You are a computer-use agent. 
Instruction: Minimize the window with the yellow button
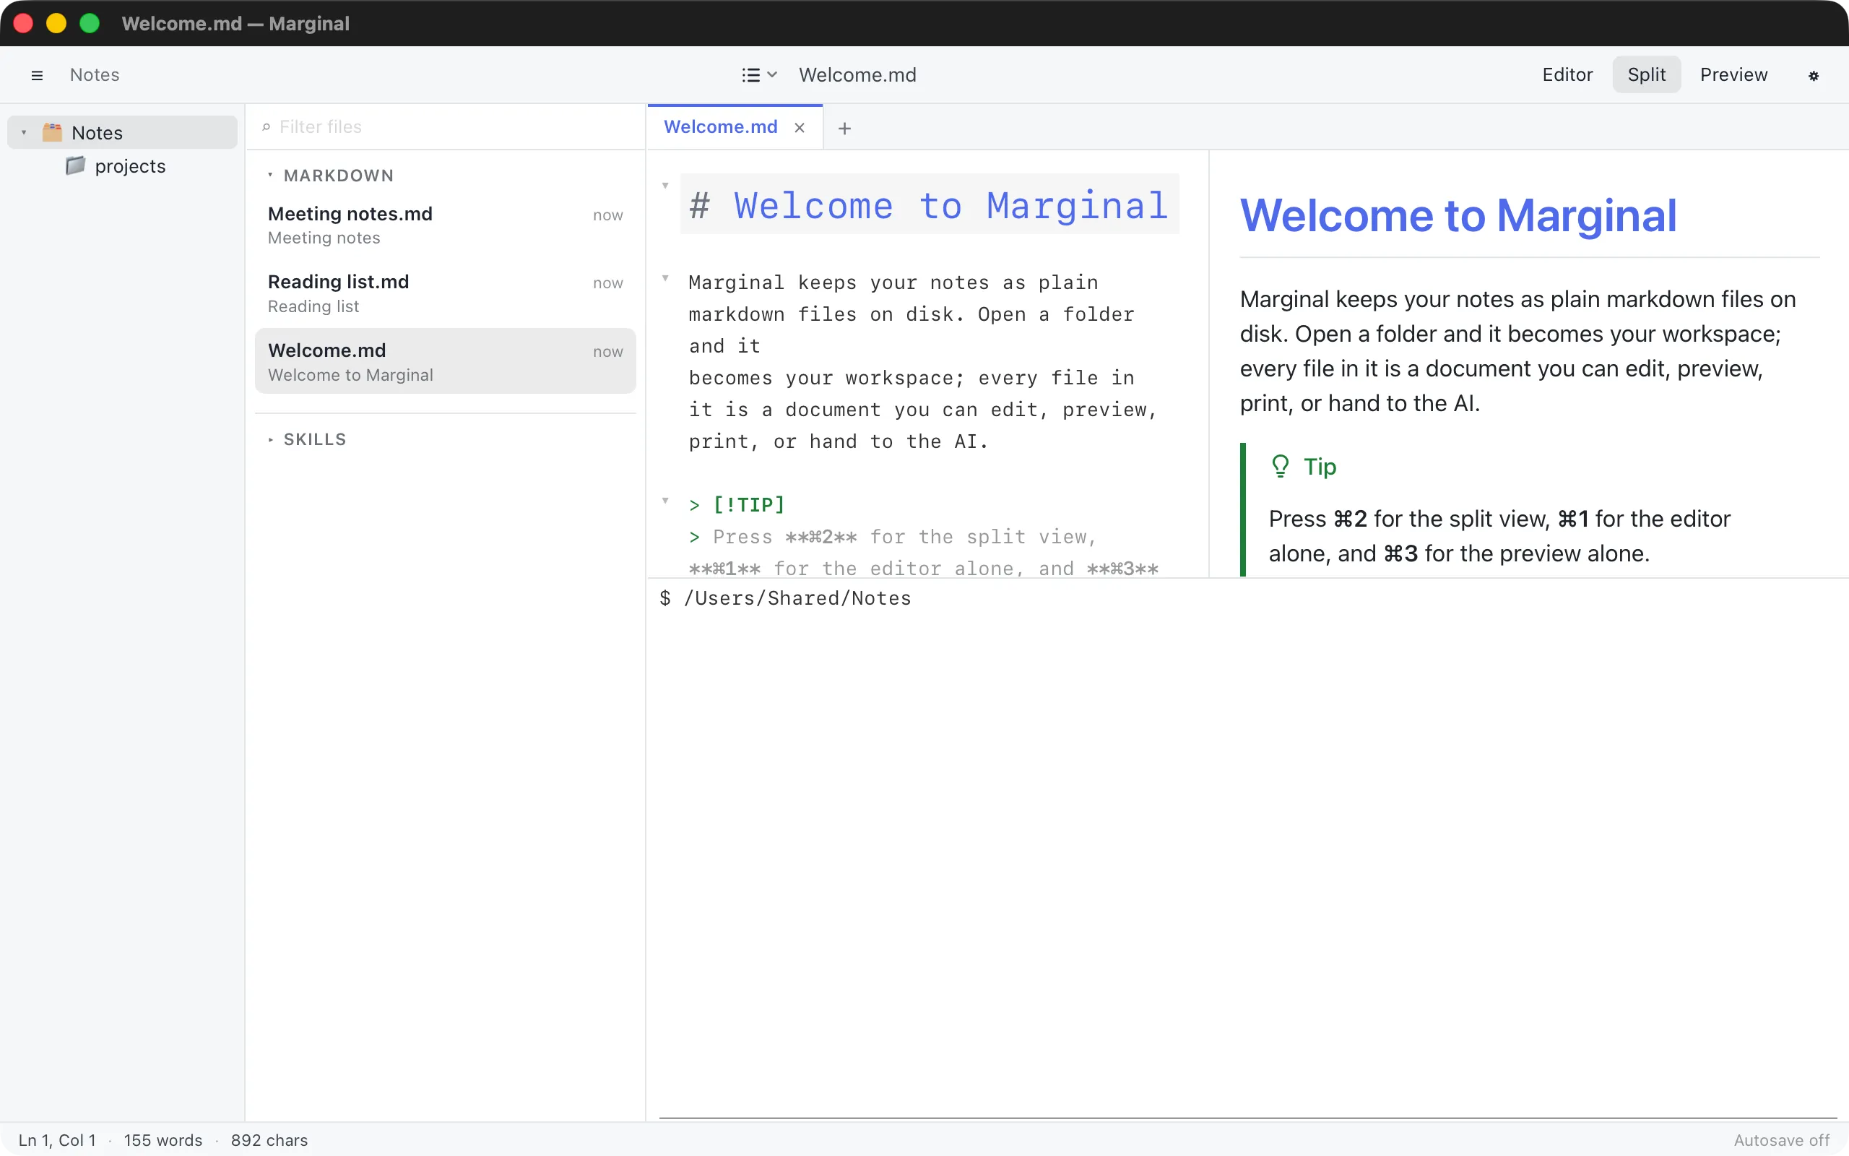click(x=56, y=23)
